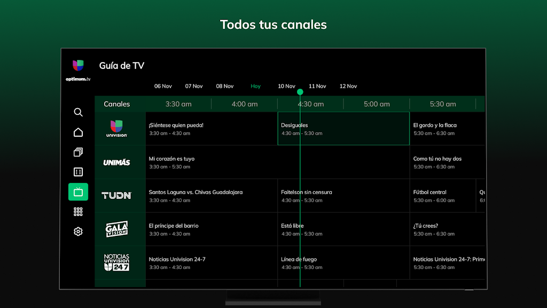Select the film reel sidebar icon

(x=78, y=172)
